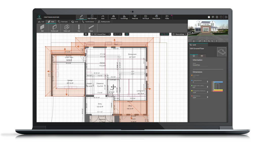Select the Beam tool
The width and height of the screenshot is (259, 146).
point(91,28)
